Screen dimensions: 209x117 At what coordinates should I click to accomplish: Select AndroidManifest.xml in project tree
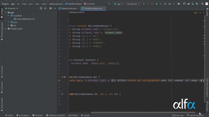[x=24, y=19]
